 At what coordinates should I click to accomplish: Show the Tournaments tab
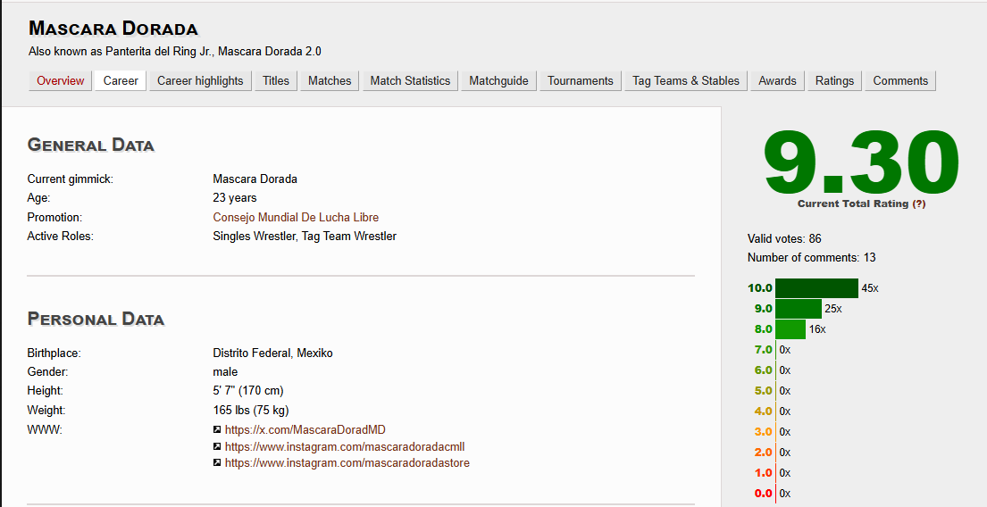click(x=581, y=80)
